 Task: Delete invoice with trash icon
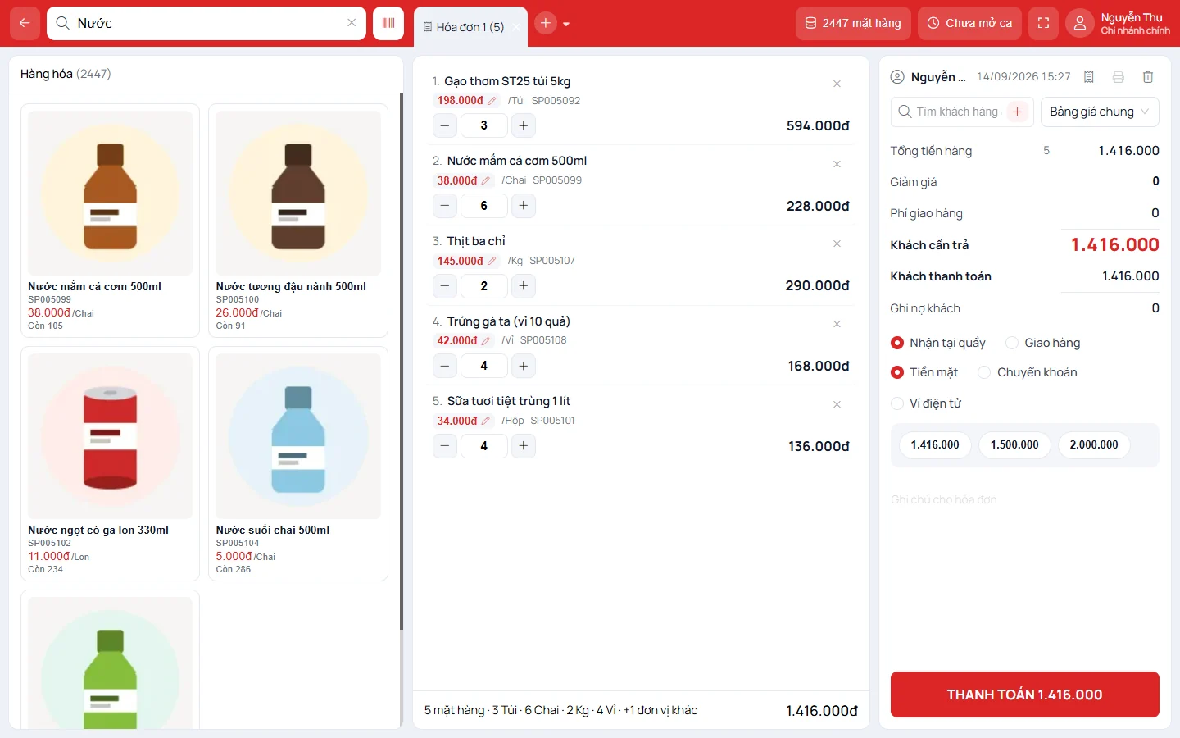tap(1148, 77)
